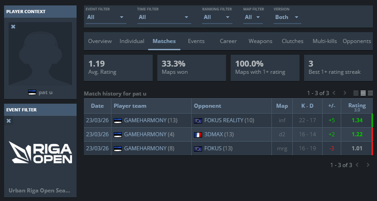Click the player silhouette avatar image
The width and height of the screenshot is (377, 201).
[x=40, y=54]
